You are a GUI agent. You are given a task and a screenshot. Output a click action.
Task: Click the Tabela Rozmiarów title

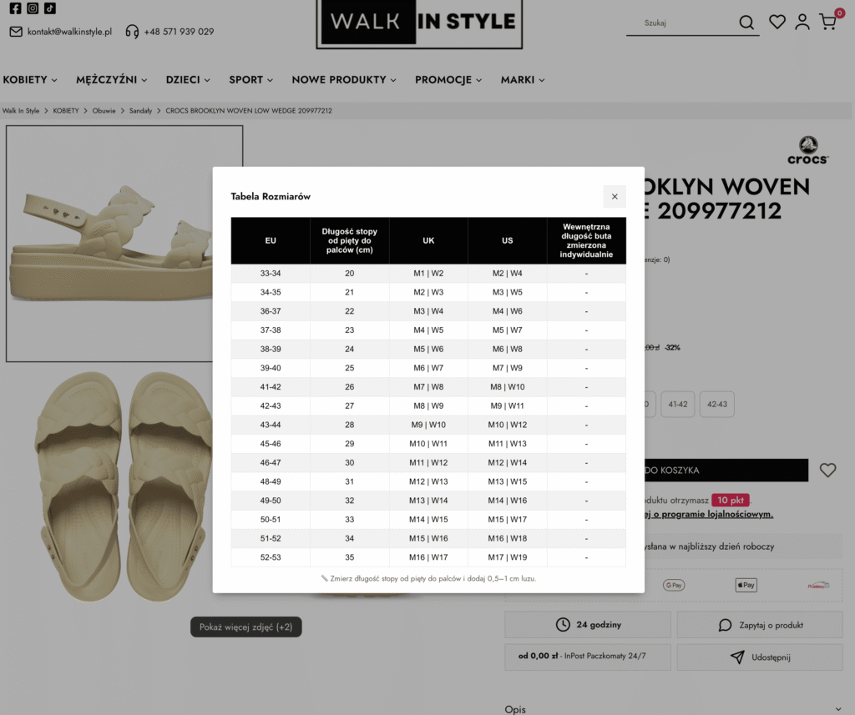pyautogui.click(x=271, y=196)
